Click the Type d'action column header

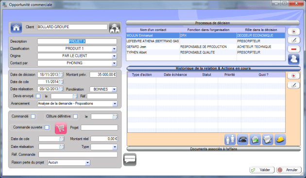coord(142,75)
